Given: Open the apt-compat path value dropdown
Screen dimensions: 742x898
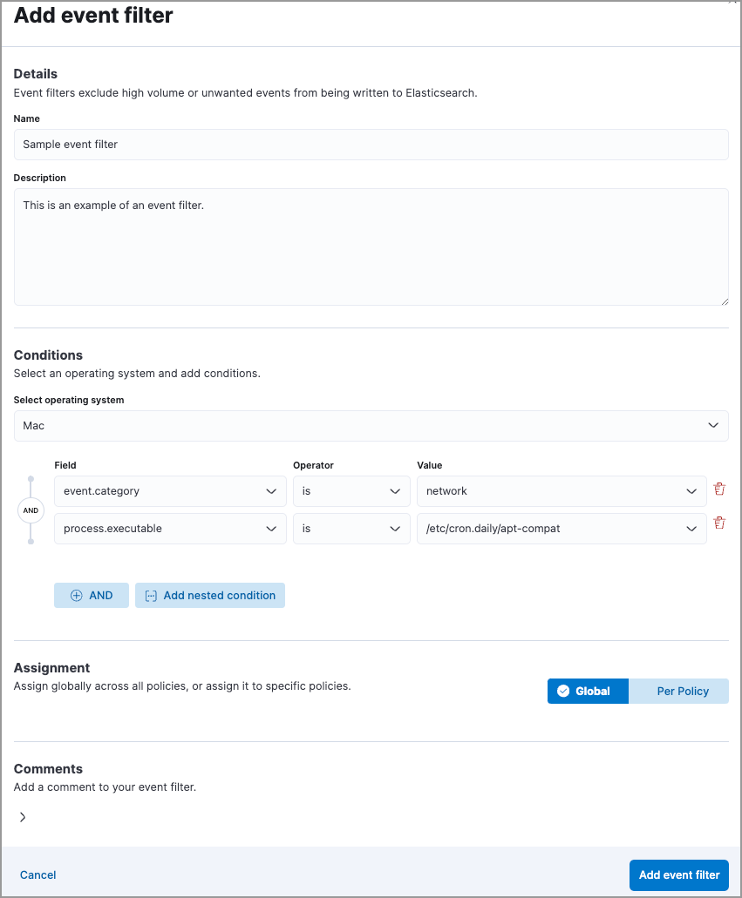Looking at the screenshot, I should click(562, 529).
